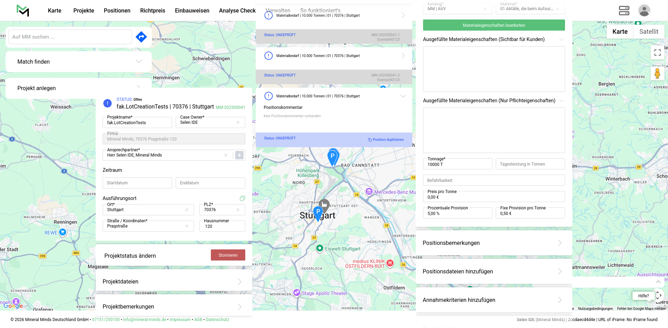Click the copy icon beside Ausführungsort
Viewport: 668px width, 328px height.
coord(242,198)
